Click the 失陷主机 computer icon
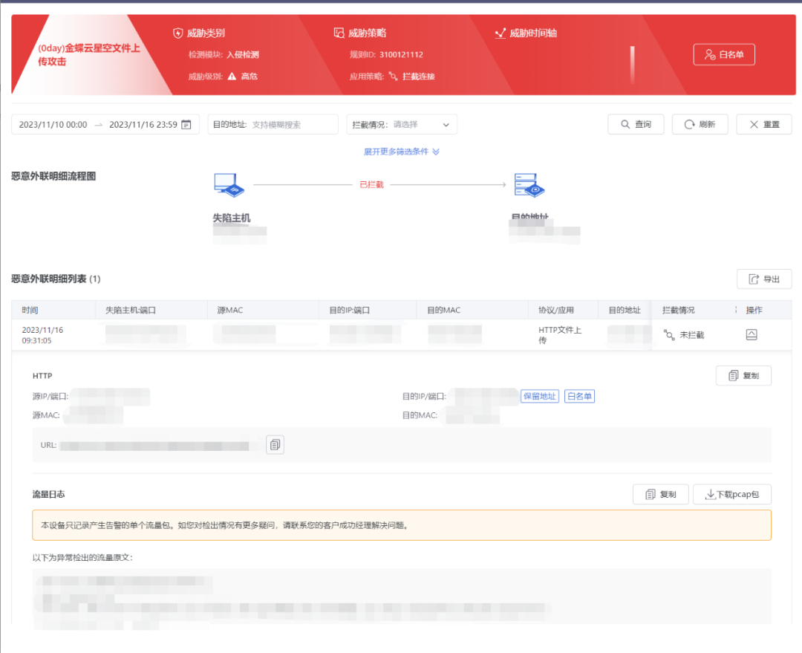802x653 pixels. 229,185
